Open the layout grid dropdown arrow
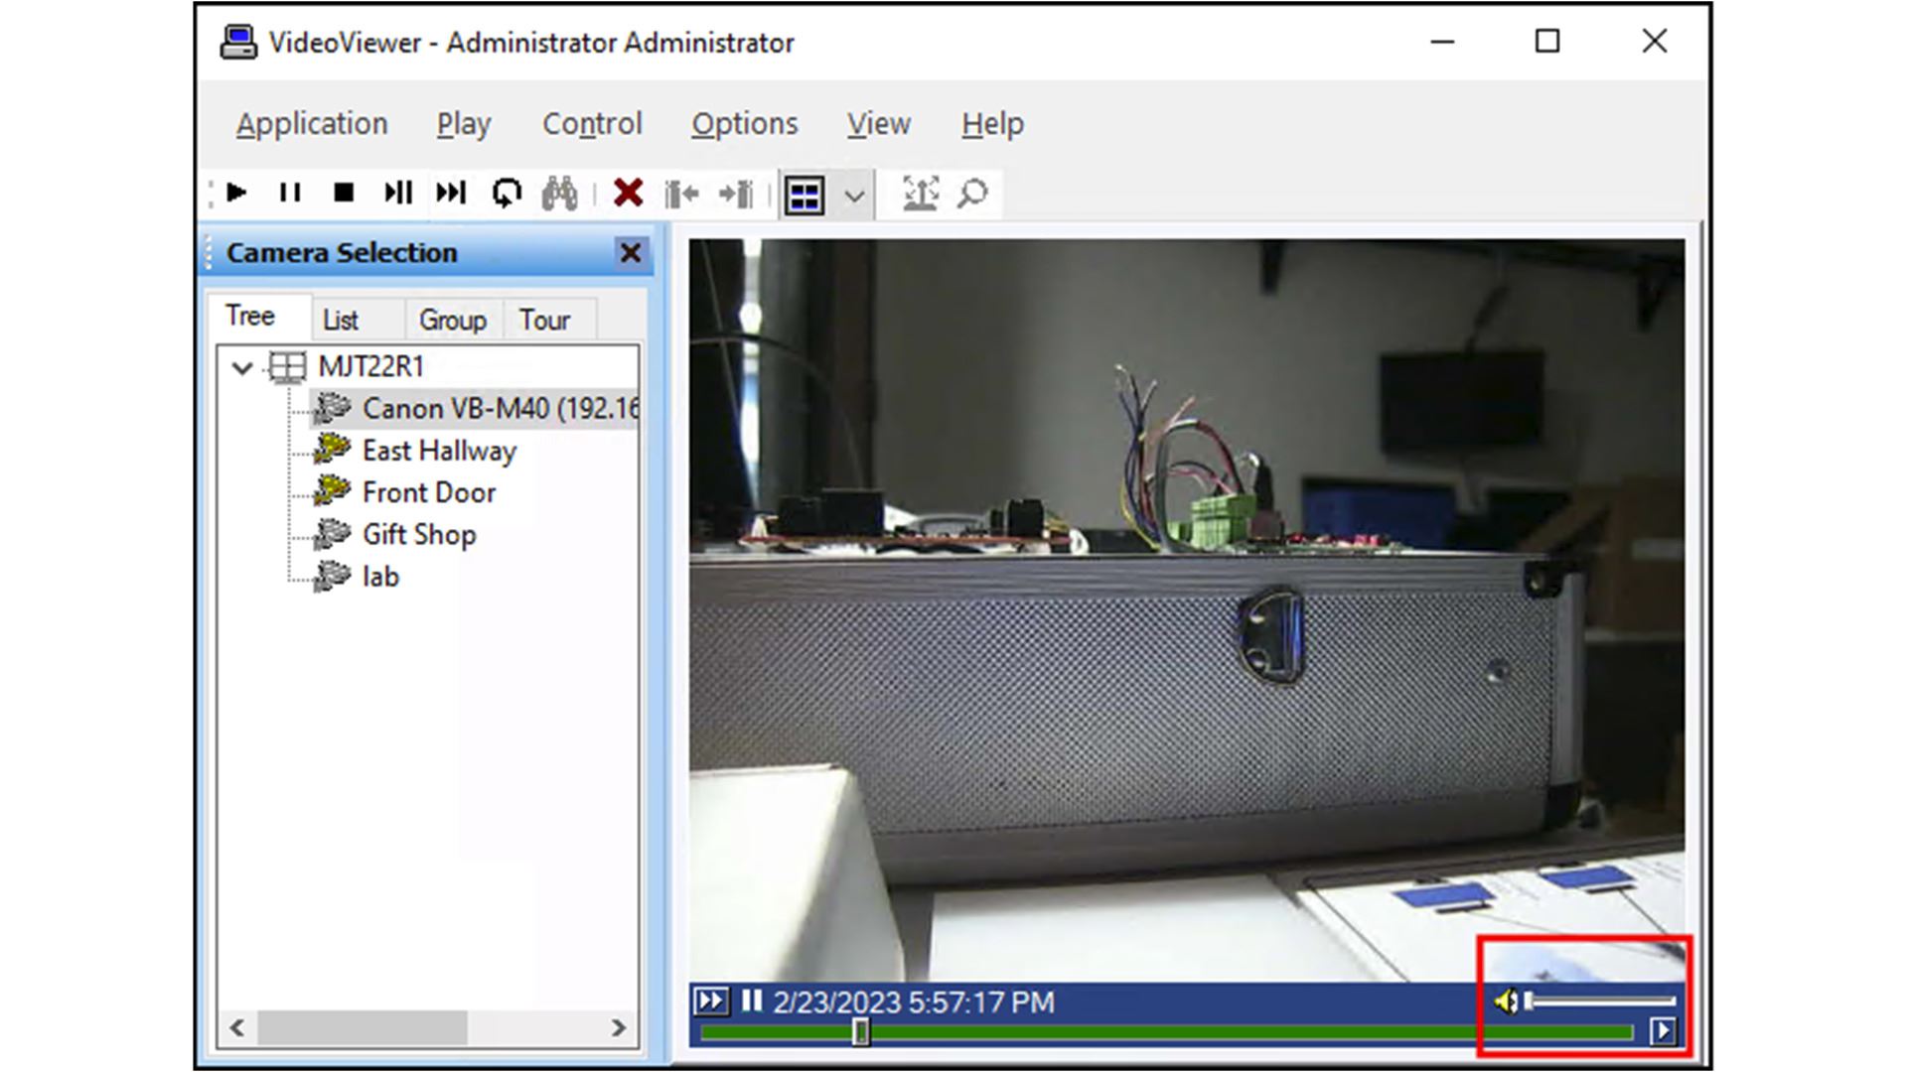 point(854,196)
